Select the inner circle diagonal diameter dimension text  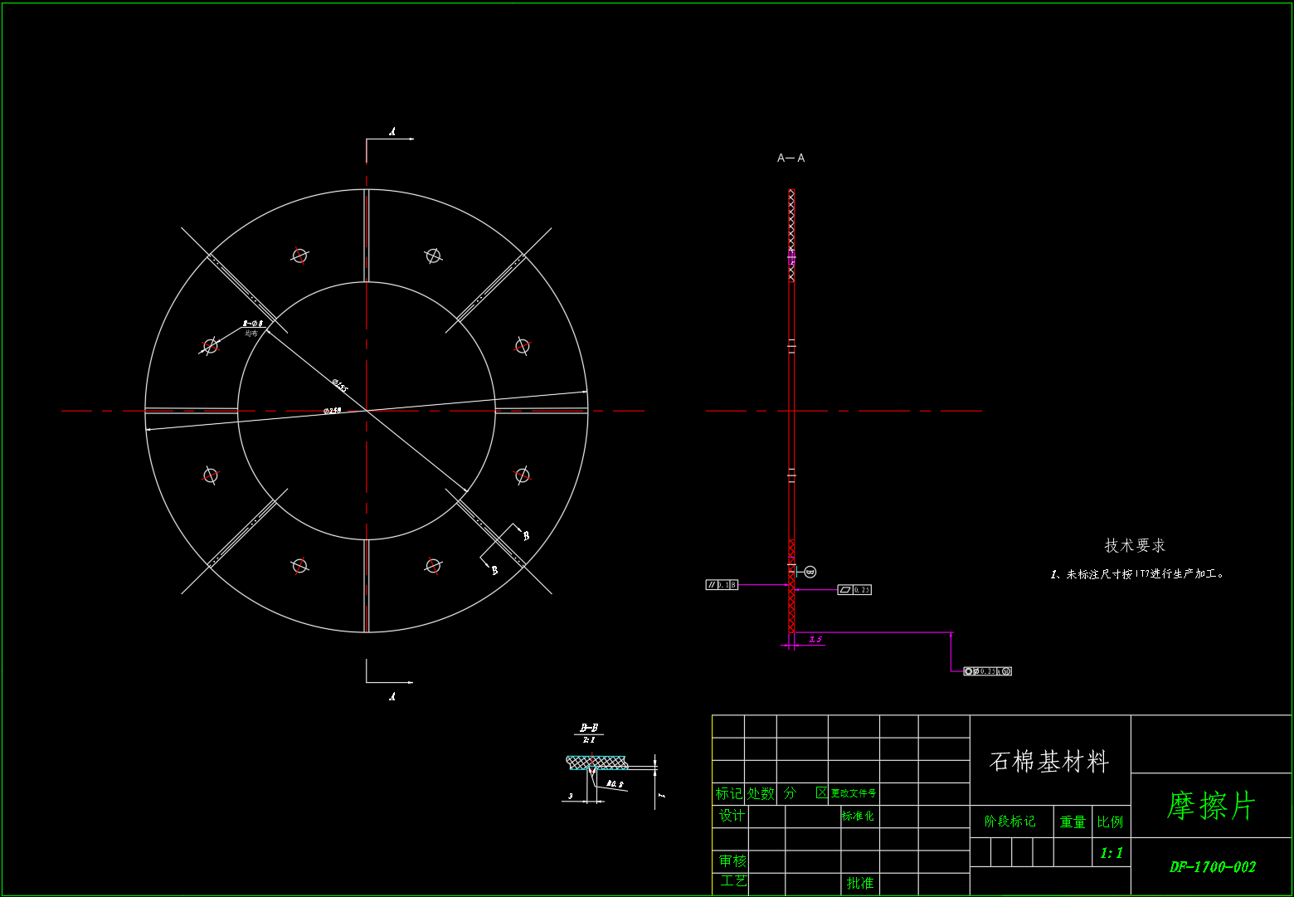tap(339, 385)
